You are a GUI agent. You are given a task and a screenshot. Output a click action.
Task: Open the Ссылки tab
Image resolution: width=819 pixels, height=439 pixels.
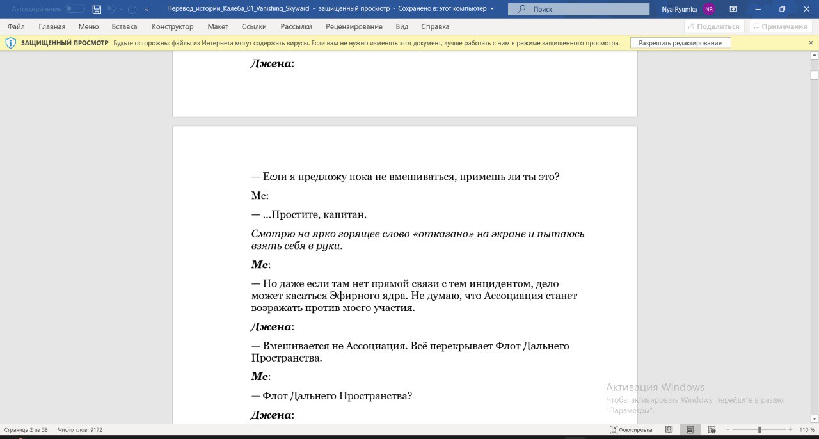(254, 26)
